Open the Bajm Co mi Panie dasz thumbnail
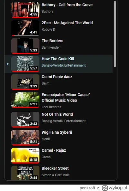This screenshot has height=191, width=129. pos(25,82)
